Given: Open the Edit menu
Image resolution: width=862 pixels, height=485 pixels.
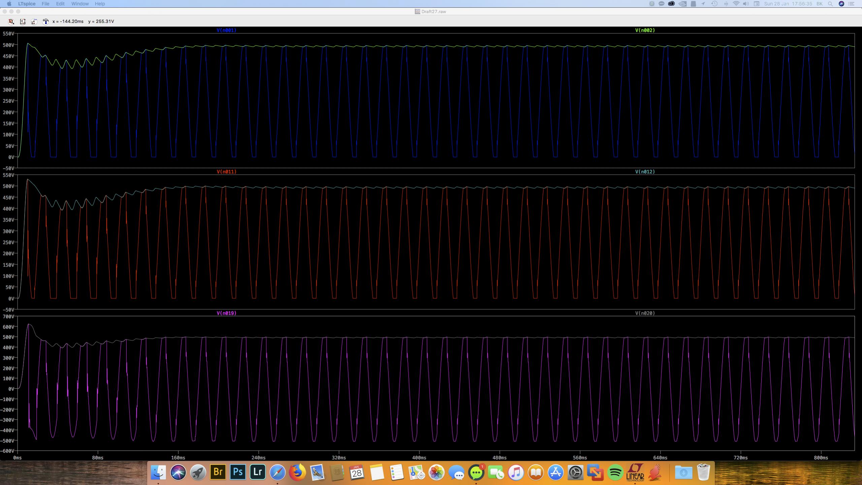Looking at the screenshot, I should point(60,4).
